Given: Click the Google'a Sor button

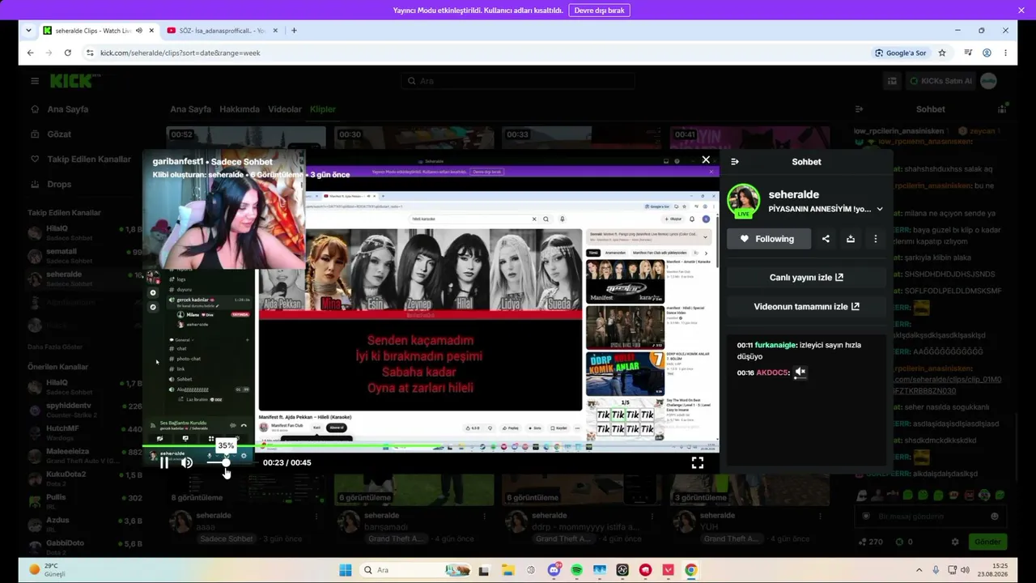Looking at the screenshot, I should 900,53.
